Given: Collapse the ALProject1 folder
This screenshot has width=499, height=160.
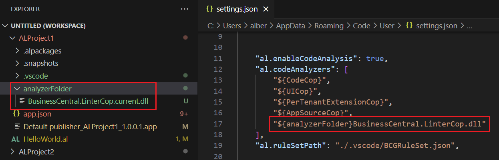Looking at the screenshot, I should (x=12, y=38).
